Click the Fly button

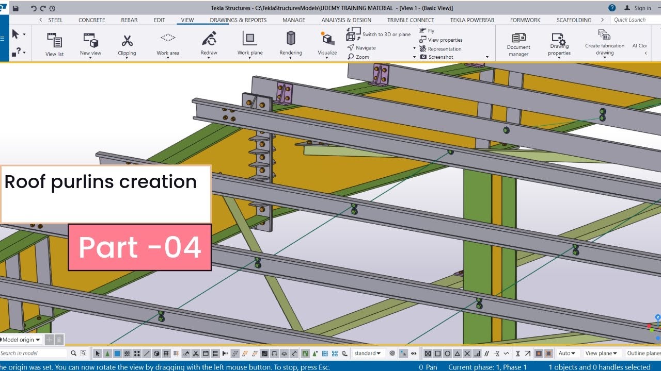(427, 31)
